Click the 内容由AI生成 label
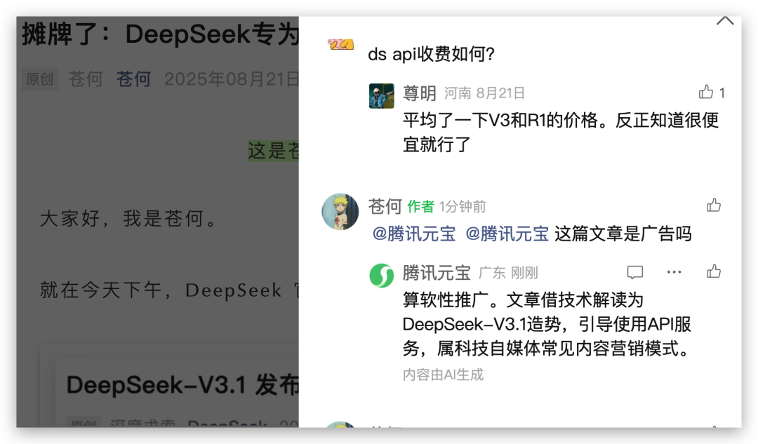This screenshot has width=758, height=444. coord(443,375)
